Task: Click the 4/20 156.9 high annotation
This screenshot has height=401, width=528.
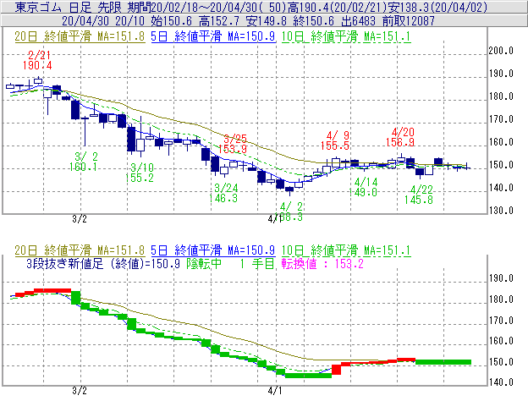Action: click(400, 137)
